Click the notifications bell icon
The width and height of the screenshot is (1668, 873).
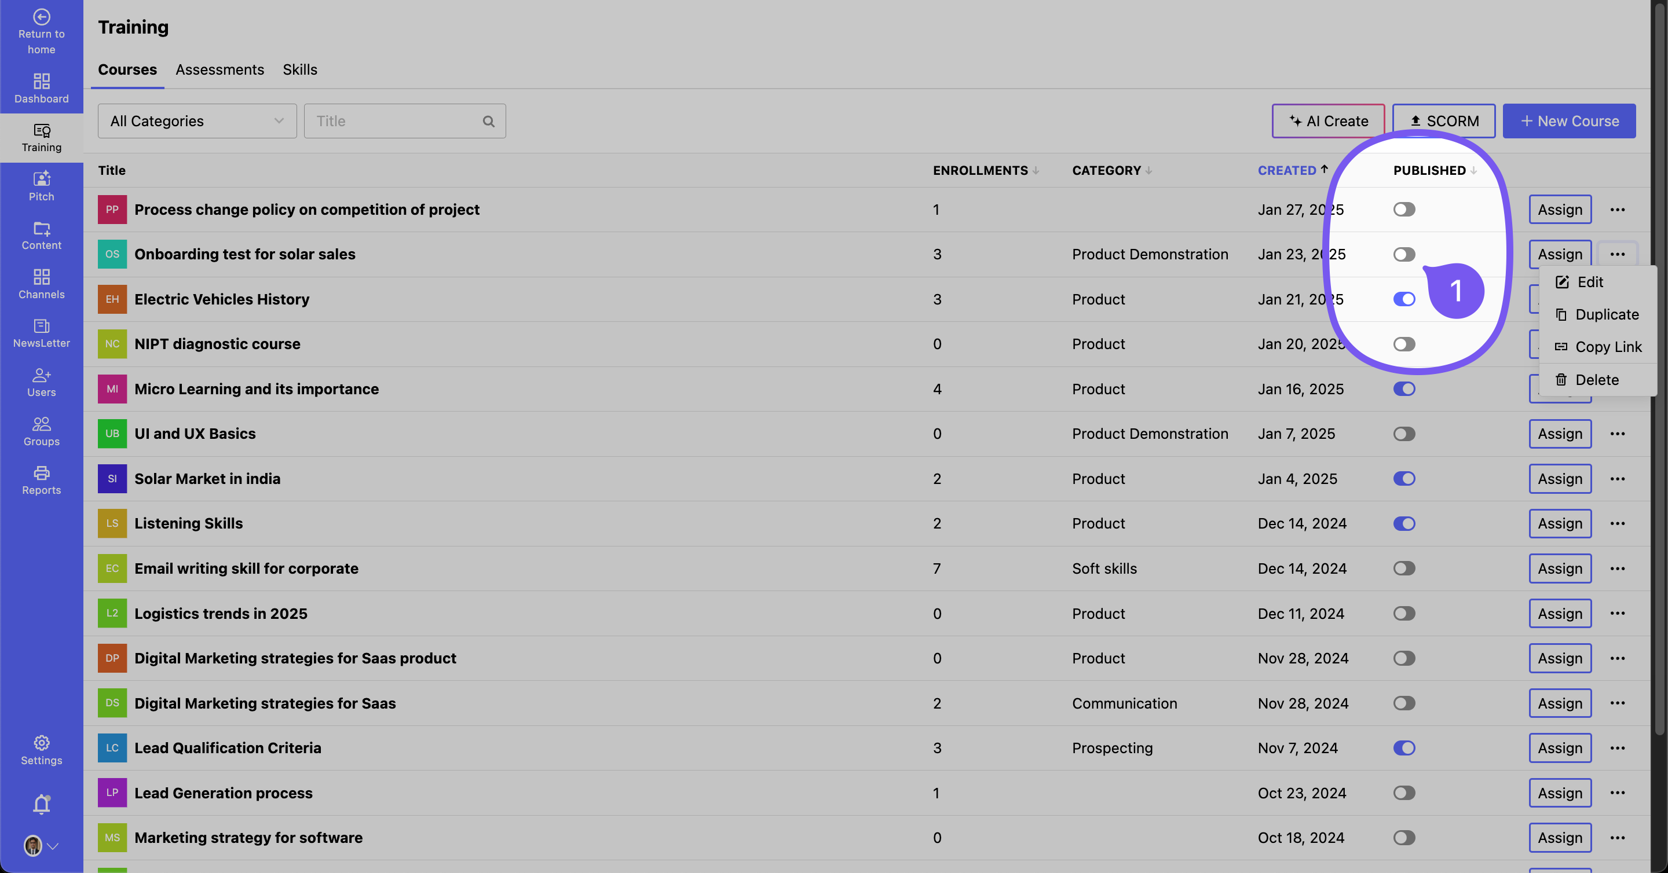click(42, 804)
